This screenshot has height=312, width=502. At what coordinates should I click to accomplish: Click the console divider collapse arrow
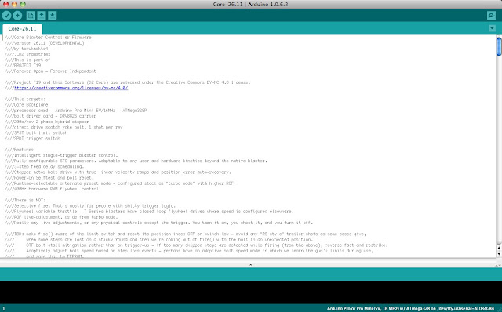tap(251, 265)
